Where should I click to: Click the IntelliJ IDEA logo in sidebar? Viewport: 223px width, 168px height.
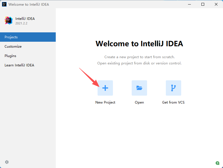coord(9,20)
